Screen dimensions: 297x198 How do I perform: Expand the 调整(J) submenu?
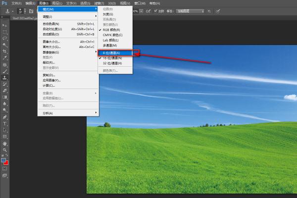click(x=68, y=17)
